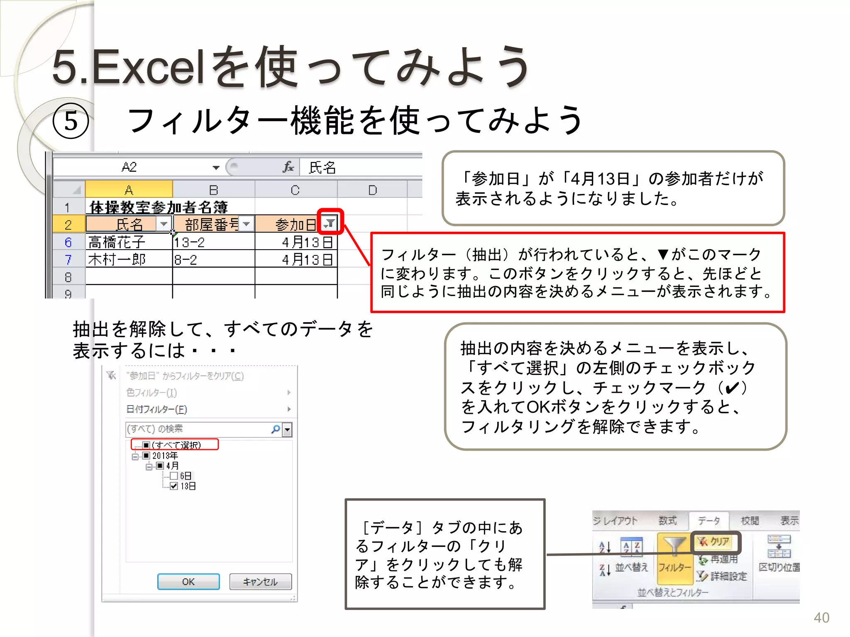Select "参加日"からフィルターをクリア menu item
Image resolution: width=850 pixels, height=637 pixels.
pyautogui.click(x=185, y=376)
